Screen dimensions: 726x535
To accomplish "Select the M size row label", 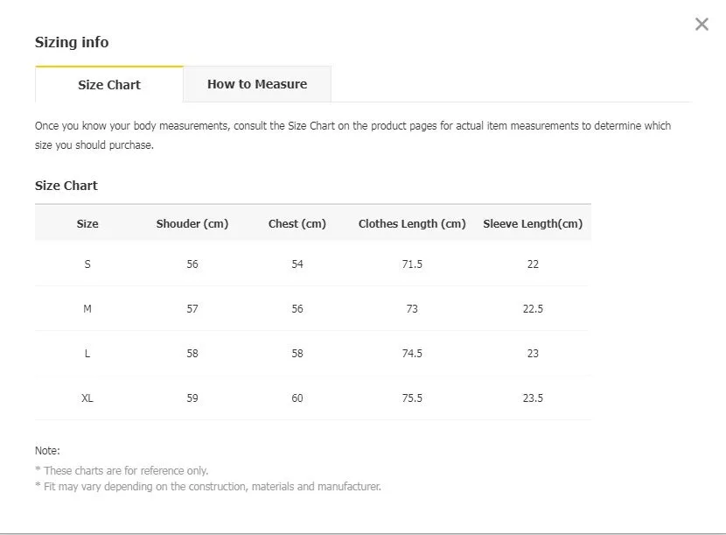I will click(87, 309).
